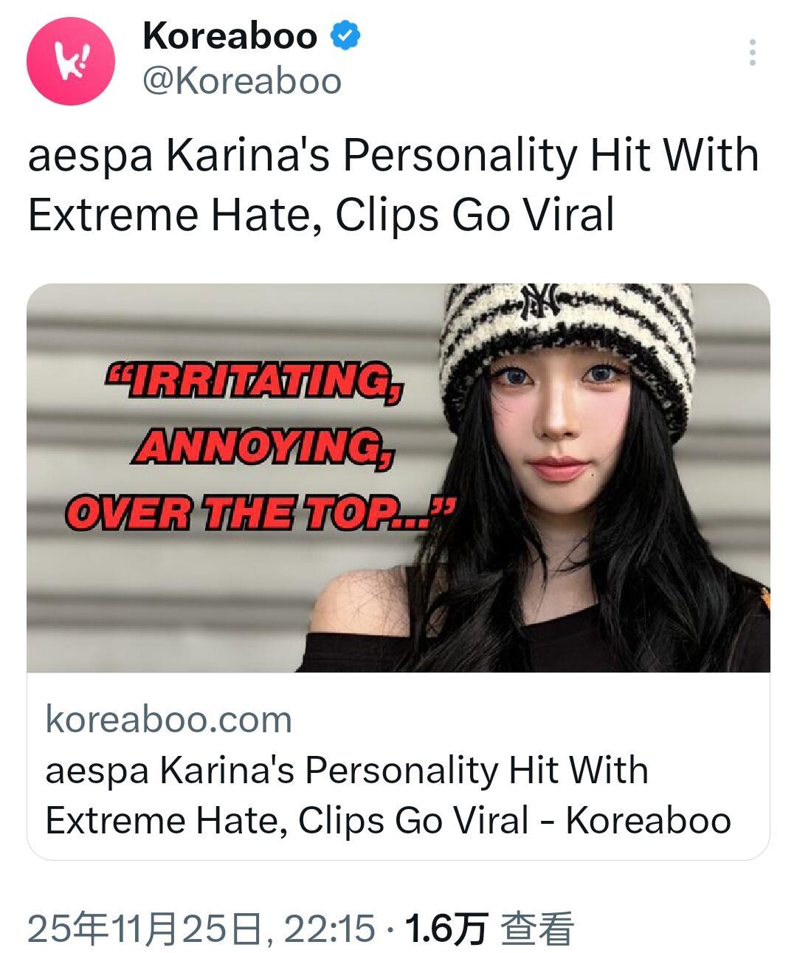Screen dimensions: 797x953
Task: Open the Koreaboo pink profile avatar
Action: coord(71,61)
